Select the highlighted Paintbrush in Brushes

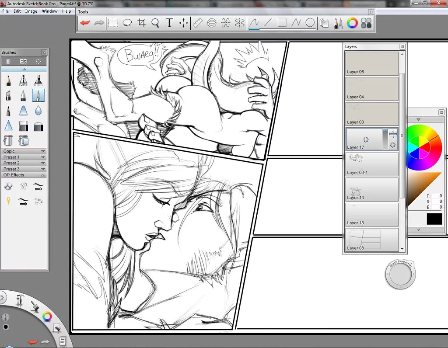pyautogui.click(x=38, y=95)
